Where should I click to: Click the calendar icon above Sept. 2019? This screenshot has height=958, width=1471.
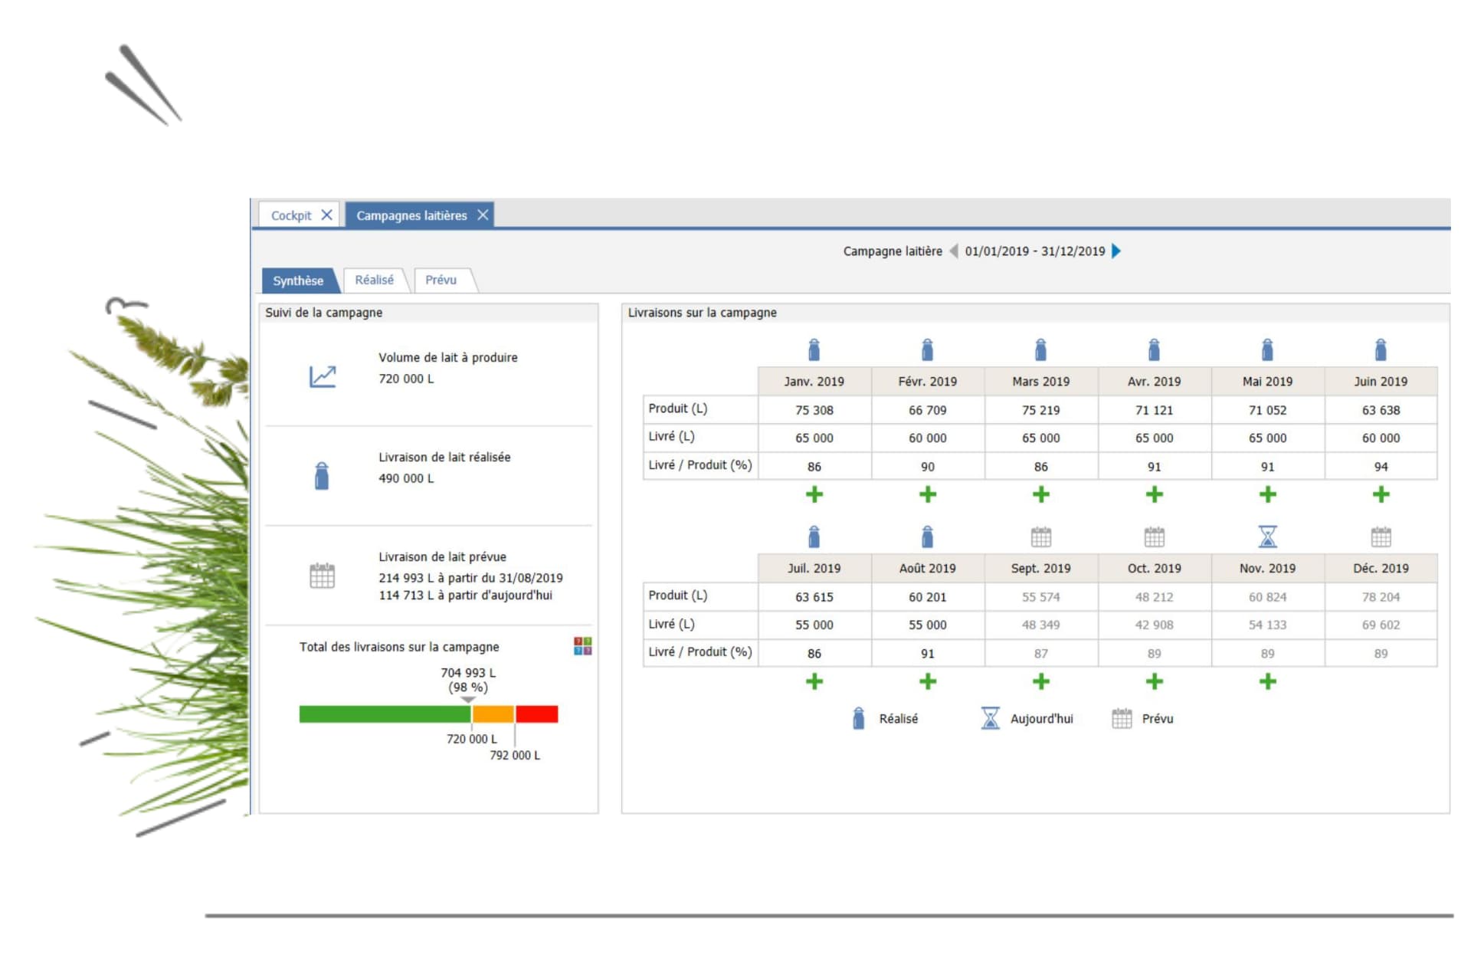(1040, 537)
